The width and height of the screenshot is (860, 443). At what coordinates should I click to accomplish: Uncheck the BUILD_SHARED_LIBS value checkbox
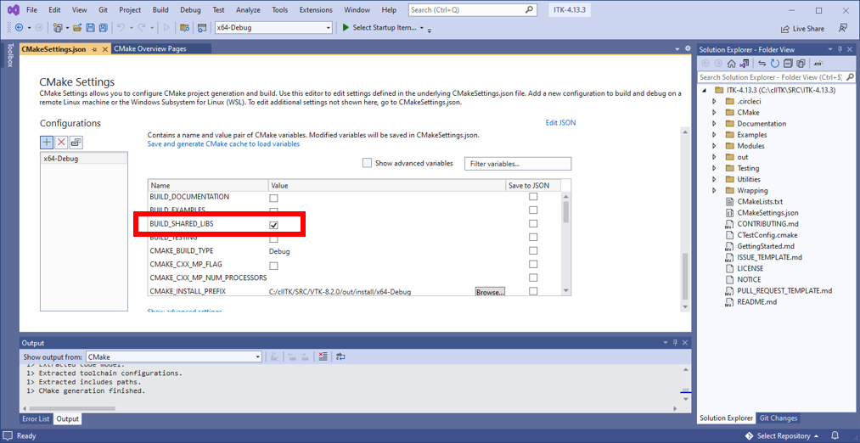coord(273,225)
